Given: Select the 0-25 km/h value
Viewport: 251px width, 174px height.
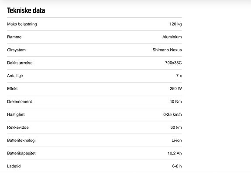Looking at the screenshot, I should pyautogui.click(x=172, y=114).
